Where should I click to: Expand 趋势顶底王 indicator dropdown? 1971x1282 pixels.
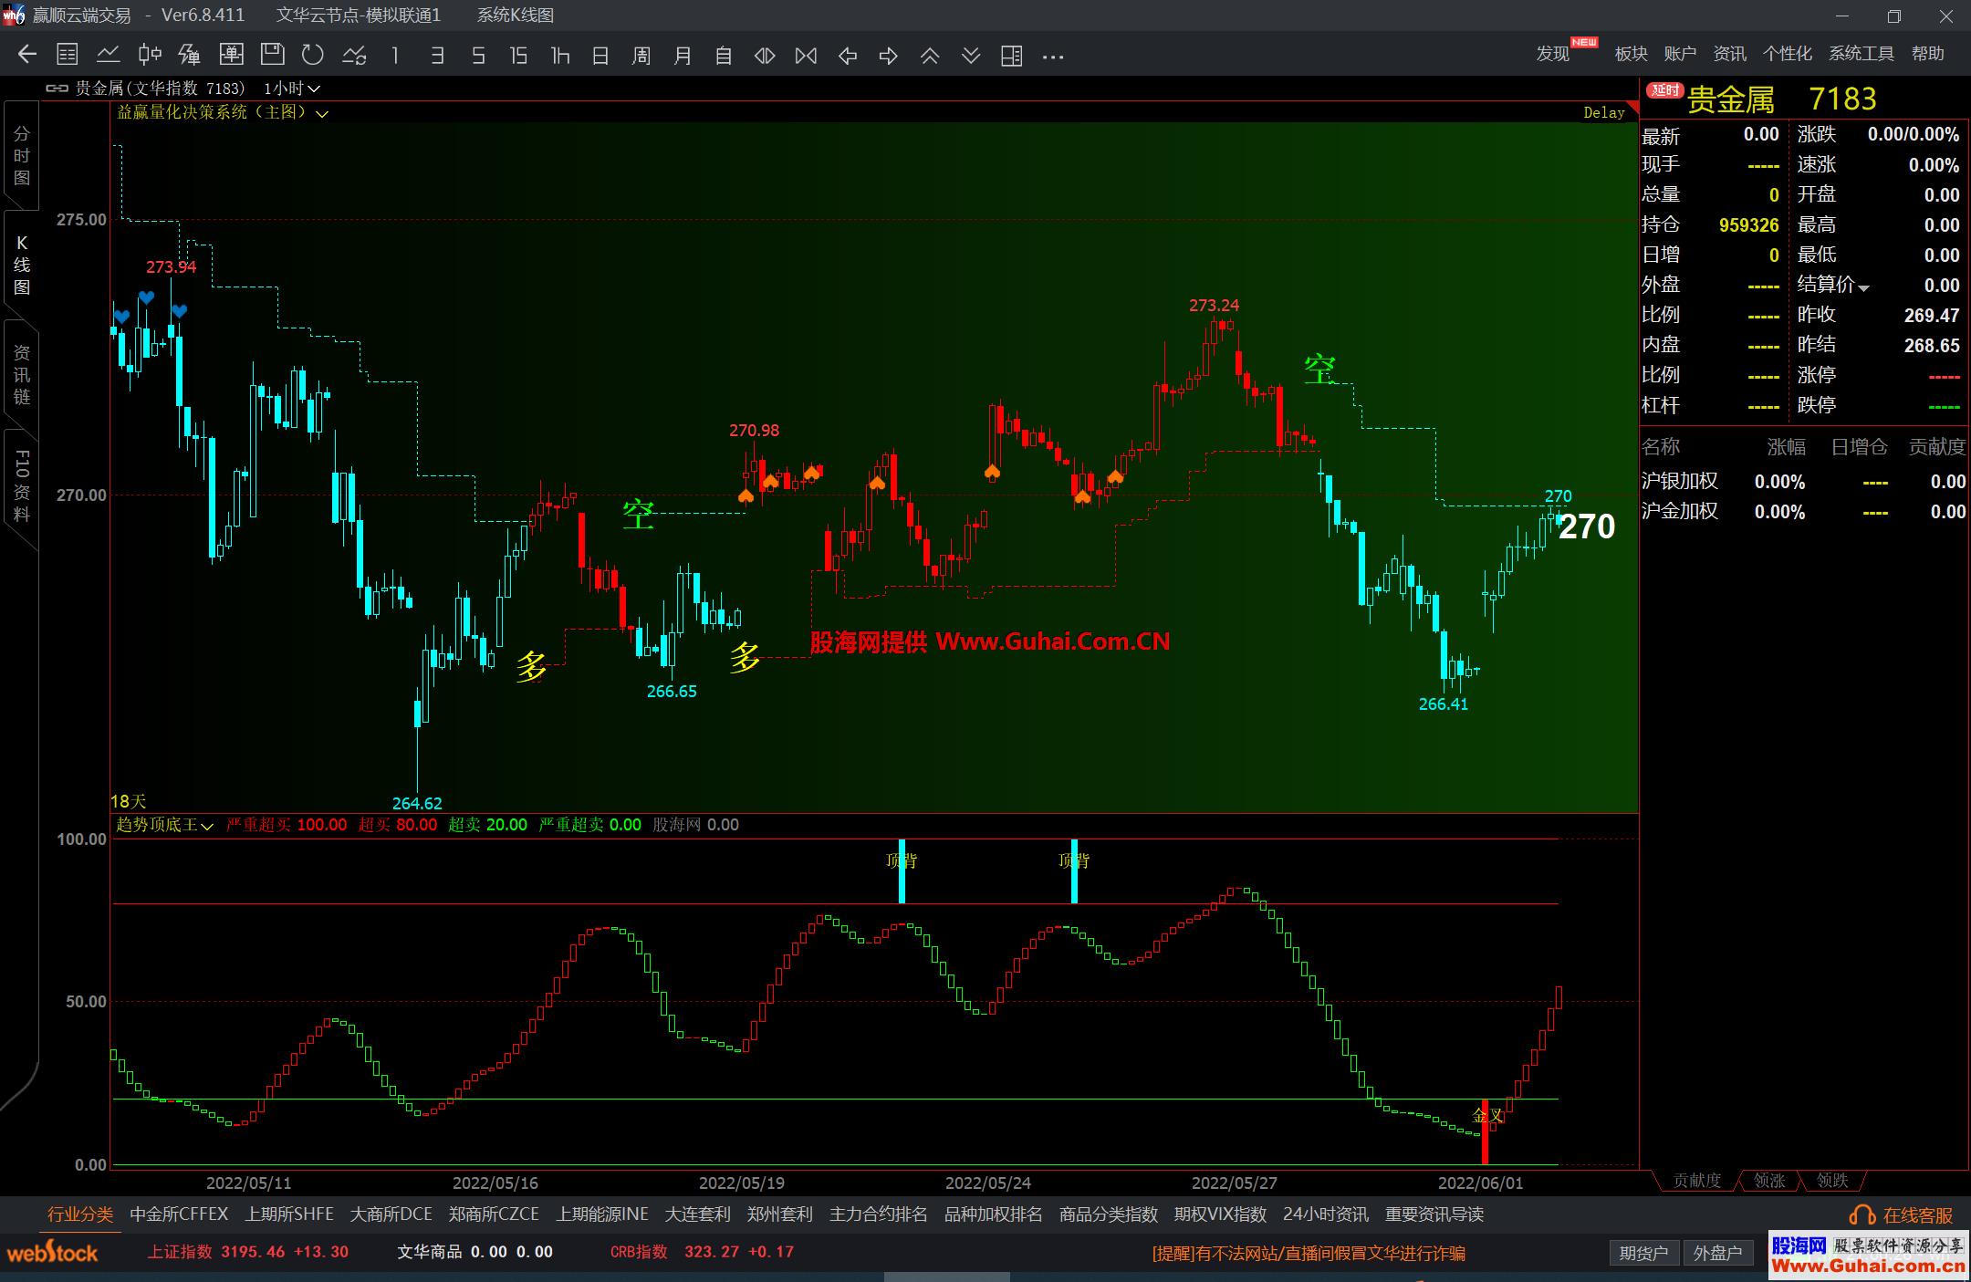207,826
